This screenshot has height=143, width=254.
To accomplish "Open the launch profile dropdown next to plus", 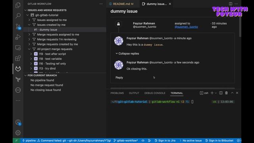I will 216,93.
